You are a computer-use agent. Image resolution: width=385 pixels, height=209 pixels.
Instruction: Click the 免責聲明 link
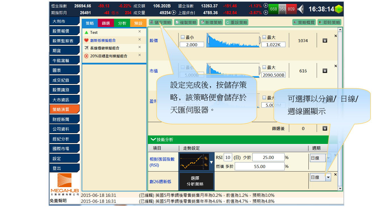58,200
